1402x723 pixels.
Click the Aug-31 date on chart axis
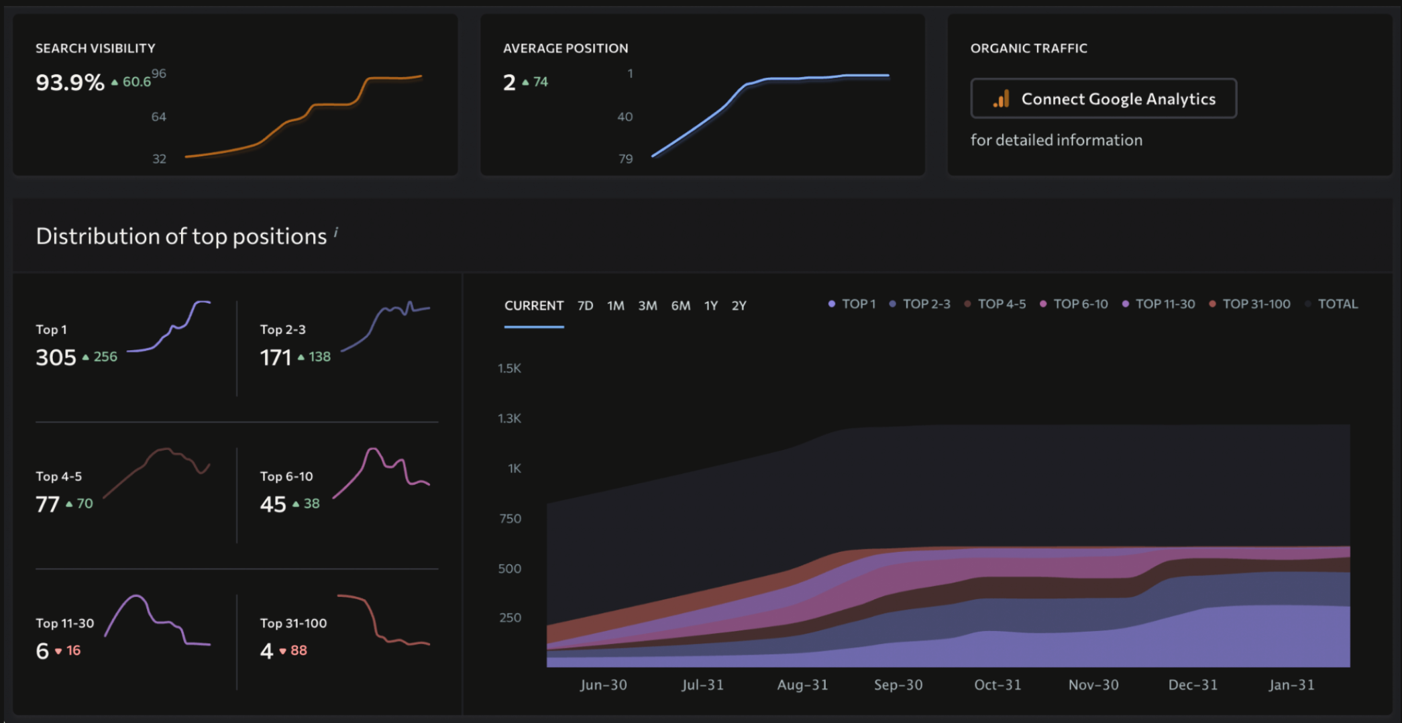click(802, 685)
